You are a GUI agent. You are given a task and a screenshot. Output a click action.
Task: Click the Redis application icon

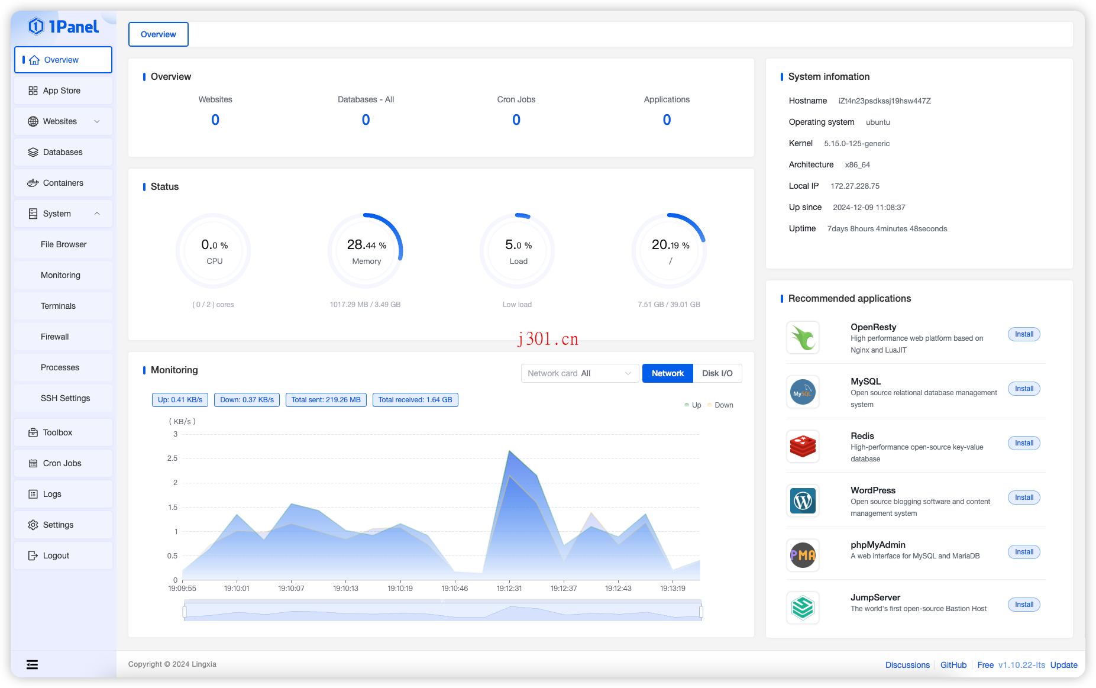click(x=803, y=447)
